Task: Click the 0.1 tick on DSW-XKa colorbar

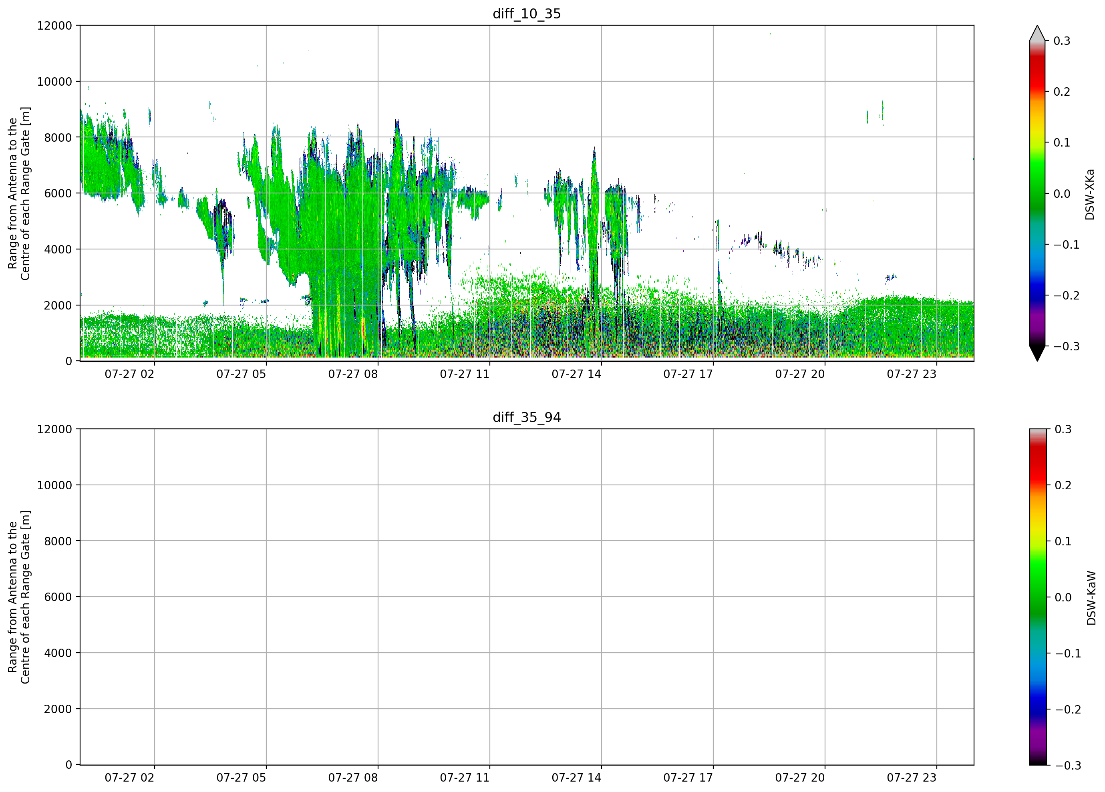Action: (1062, 143)
